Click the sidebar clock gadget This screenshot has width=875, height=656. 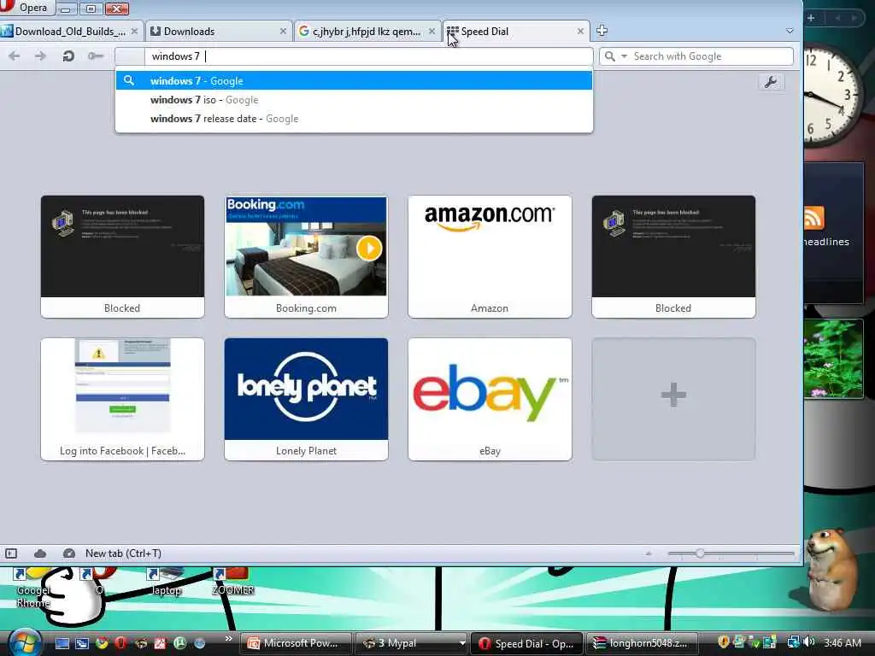[834, 96]
